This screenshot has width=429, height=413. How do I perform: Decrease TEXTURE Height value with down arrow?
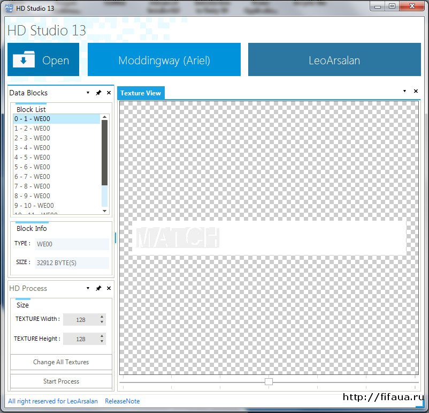(102, 342)
